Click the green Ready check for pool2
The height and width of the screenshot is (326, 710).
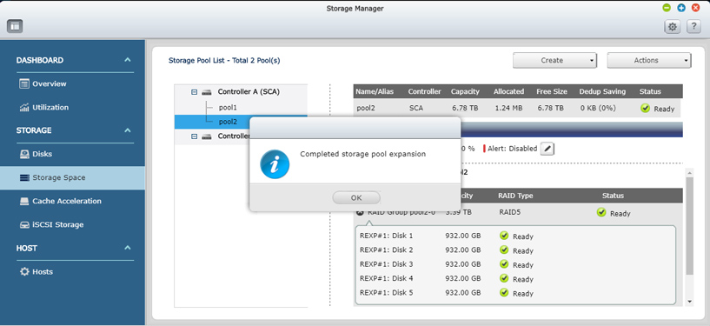pyautogui.click(x=645, y=108)
